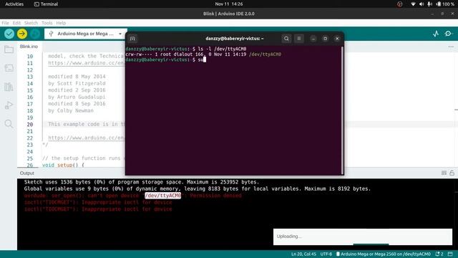Click the Terminal app indicator in top bar
The width and height of the screenshot is (458, 258).
point(46,4)
